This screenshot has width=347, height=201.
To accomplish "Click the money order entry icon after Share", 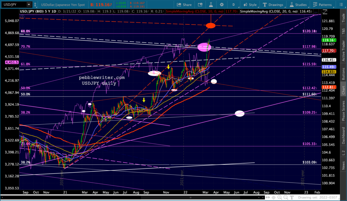I will (200, 5).
